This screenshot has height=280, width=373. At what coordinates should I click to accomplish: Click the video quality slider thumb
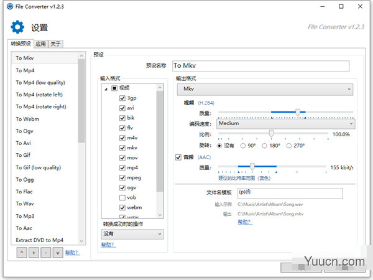pyautogui.click(x=298, y=112)
